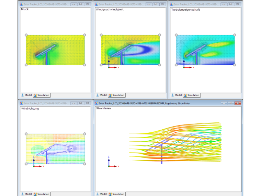Image resolution: width=261 pixels, height=196 pixels.
Task: Grab top-left handle of Druck slice plane
Action: pyautogui.click(x=26, y=35)
